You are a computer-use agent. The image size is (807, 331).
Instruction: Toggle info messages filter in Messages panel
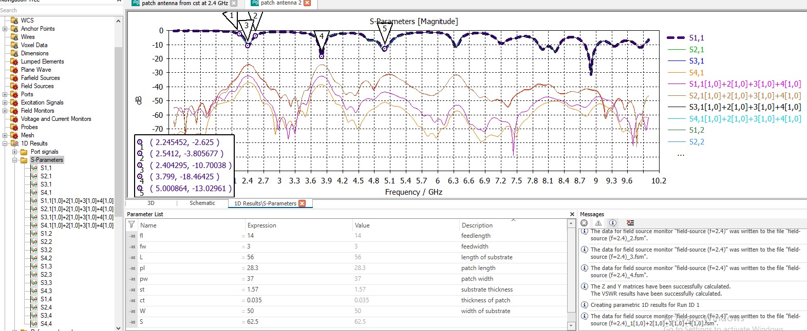[613, 223]
